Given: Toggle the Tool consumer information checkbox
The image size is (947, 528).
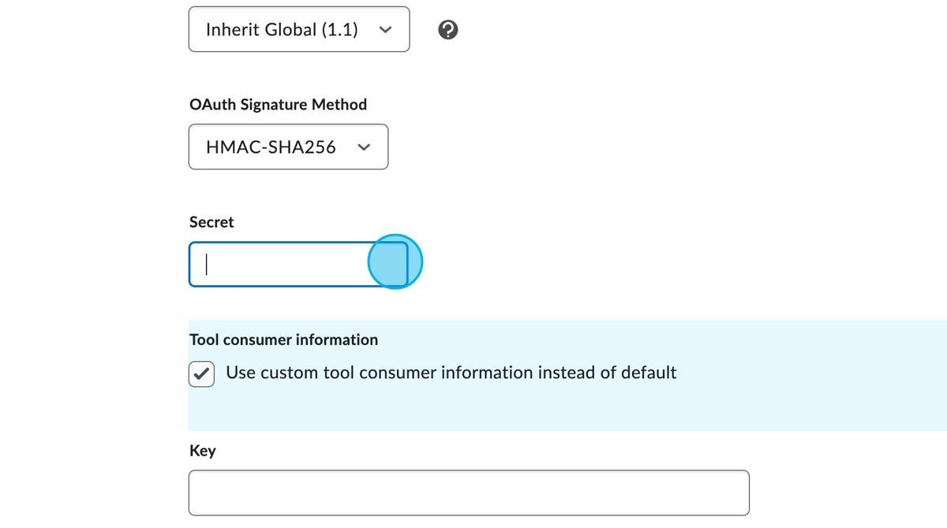Looking at the screenshot, I should pos(201,374).
